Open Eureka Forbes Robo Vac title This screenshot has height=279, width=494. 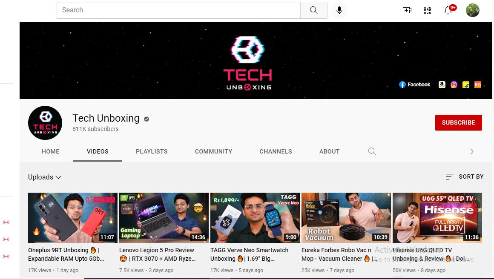[x=340, y=254]
